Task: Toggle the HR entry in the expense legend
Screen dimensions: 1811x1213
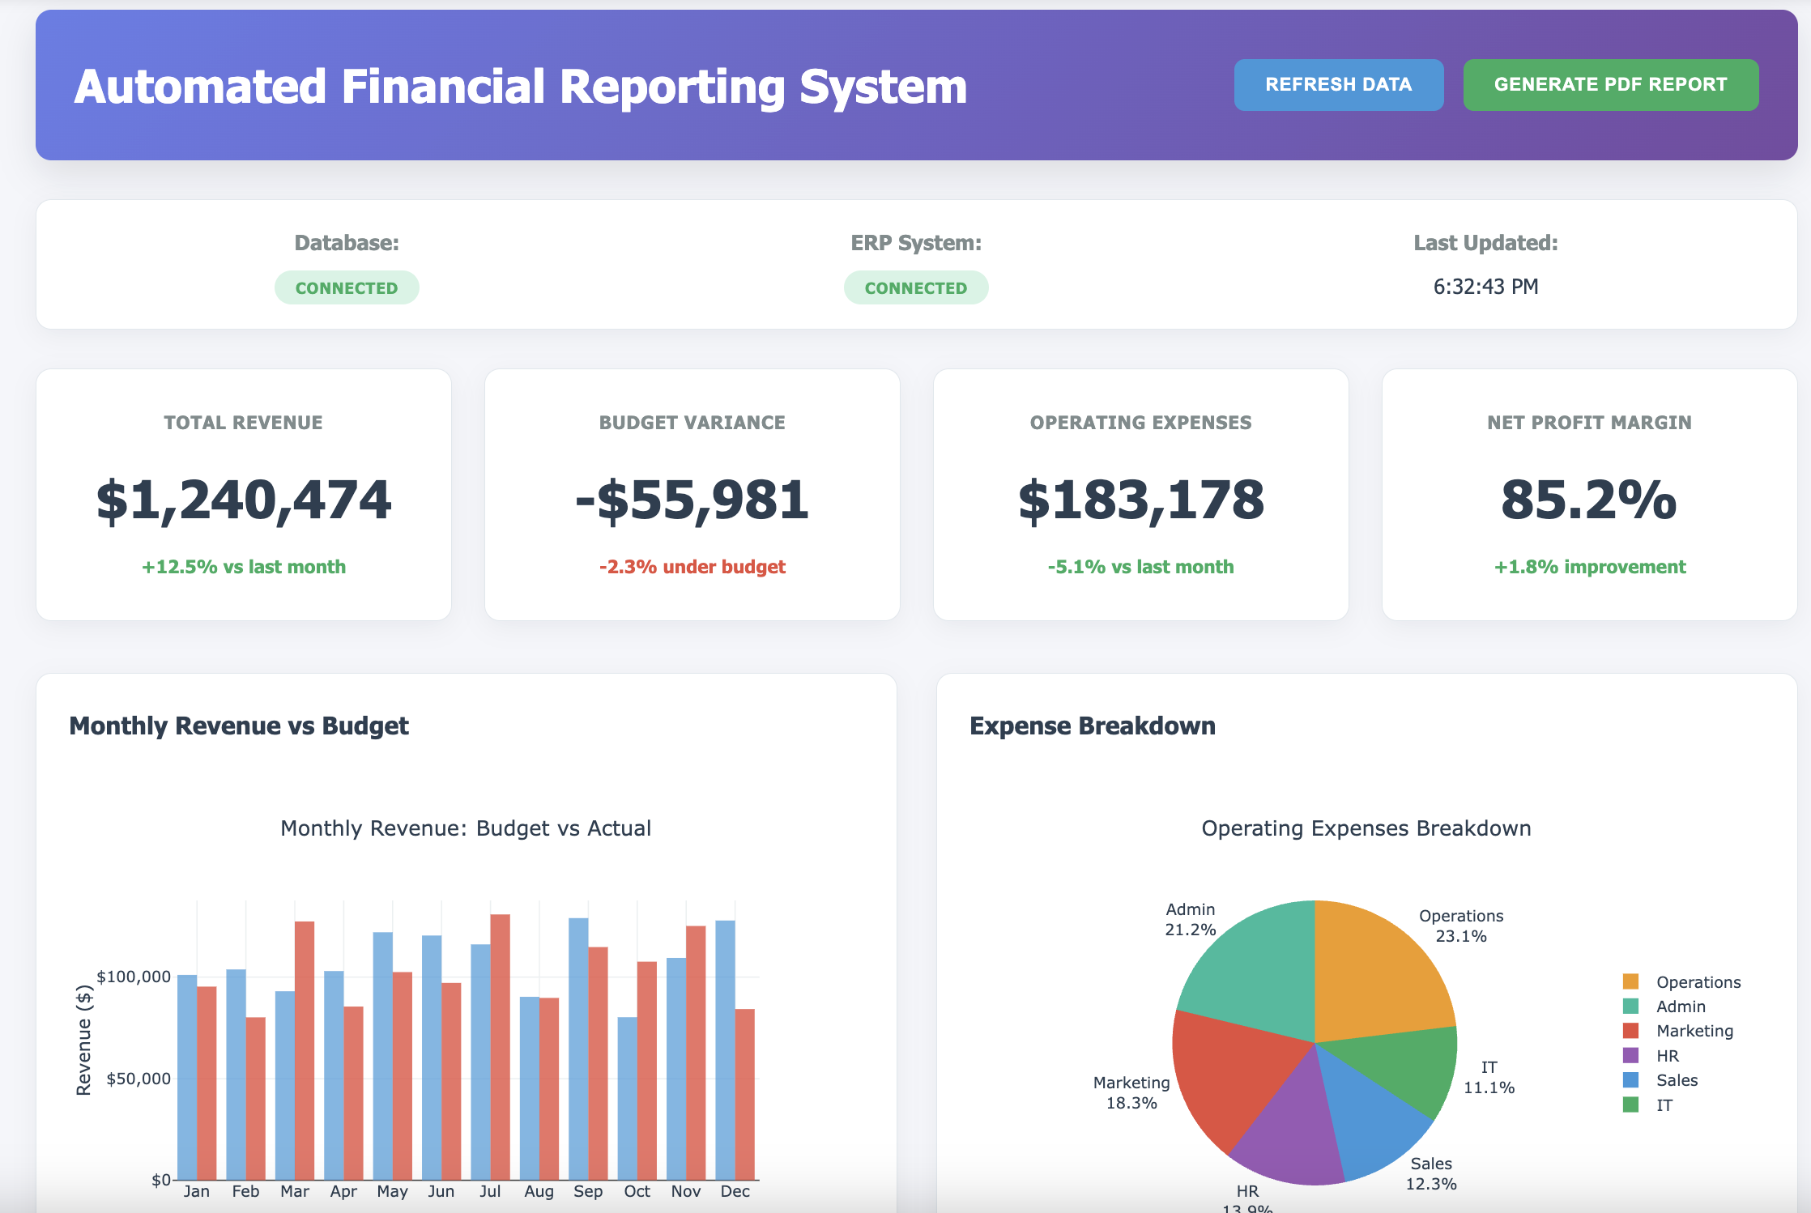Action: [x=1666, y=1055]
